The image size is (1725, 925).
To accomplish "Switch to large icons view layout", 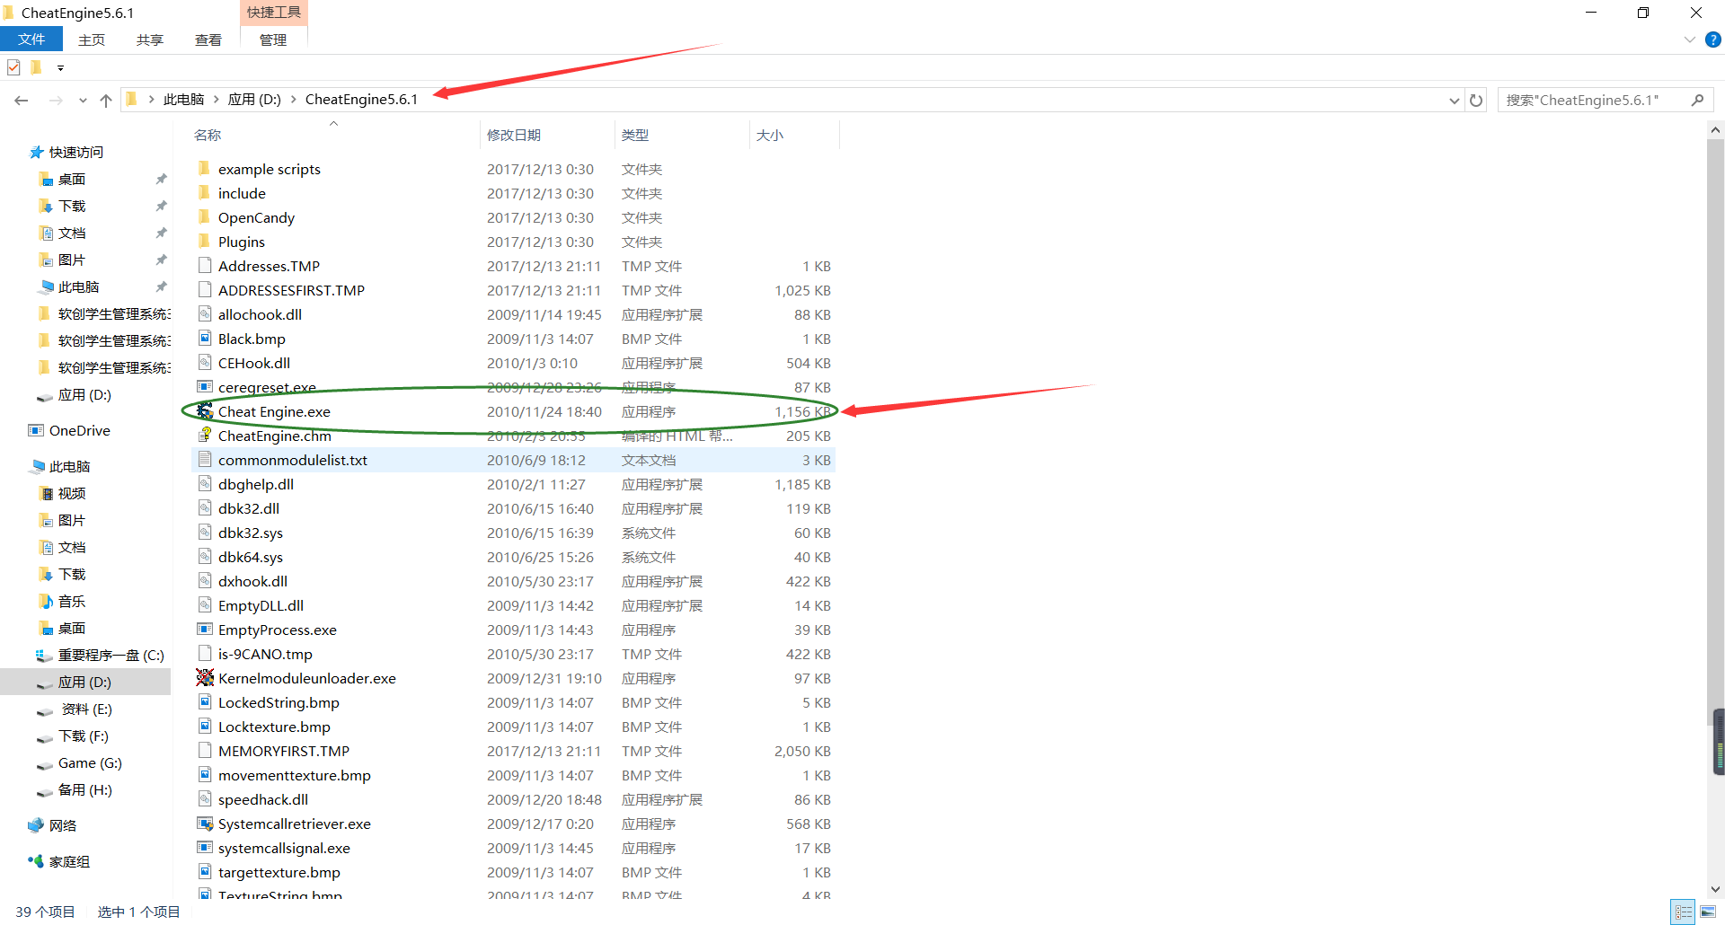I will [x=1707, y=912].
